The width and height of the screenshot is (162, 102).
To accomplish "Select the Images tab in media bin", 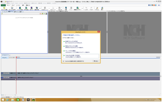I will pos(21,12).
